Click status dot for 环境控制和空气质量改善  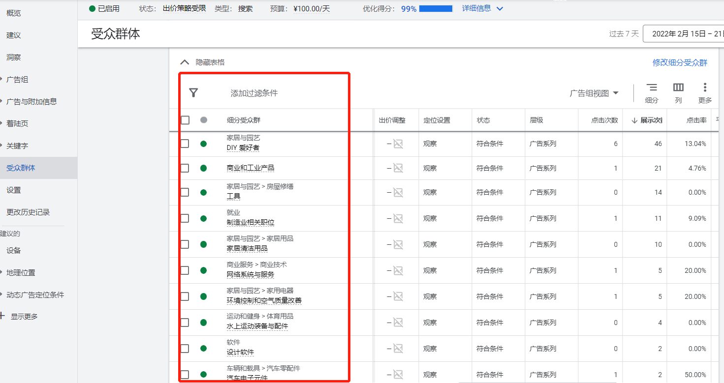tap(203, 296)
